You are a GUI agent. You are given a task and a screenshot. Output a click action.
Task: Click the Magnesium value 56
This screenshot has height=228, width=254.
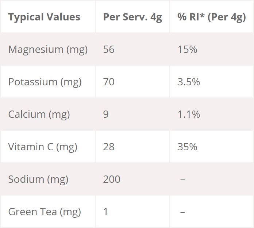(109, 50)
